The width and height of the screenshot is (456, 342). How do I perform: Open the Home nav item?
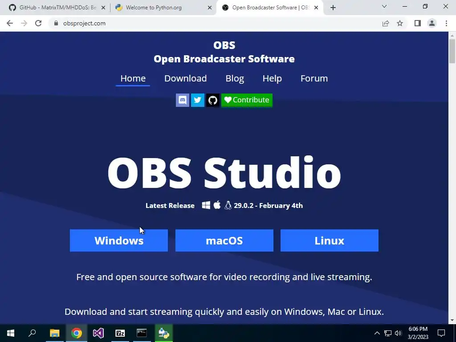coord(133,78)
